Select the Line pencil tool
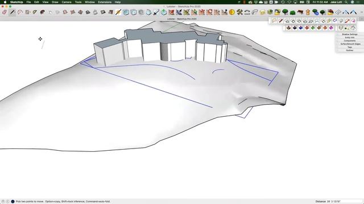 tap(13, 12)
